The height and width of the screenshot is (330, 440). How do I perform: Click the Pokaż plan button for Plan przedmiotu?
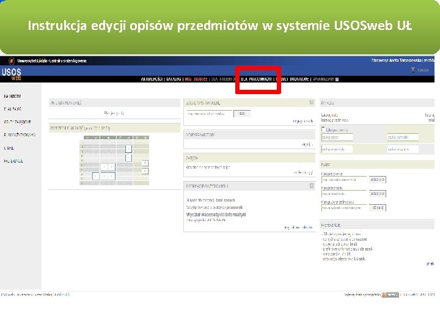(x=378, y=194)
